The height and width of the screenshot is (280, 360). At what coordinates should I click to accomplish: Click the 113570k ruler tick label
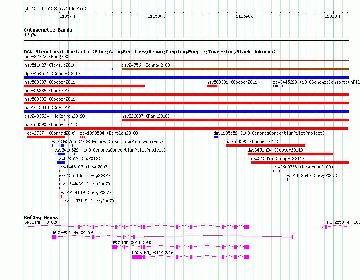(x=68, y=16)
